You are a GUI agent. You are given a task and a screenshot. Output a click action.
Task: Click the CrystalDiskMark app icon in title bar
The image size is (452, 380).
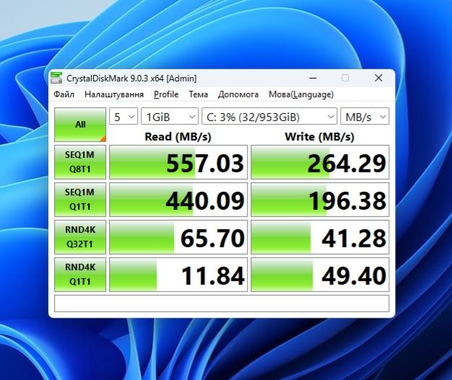pos(56,78)
